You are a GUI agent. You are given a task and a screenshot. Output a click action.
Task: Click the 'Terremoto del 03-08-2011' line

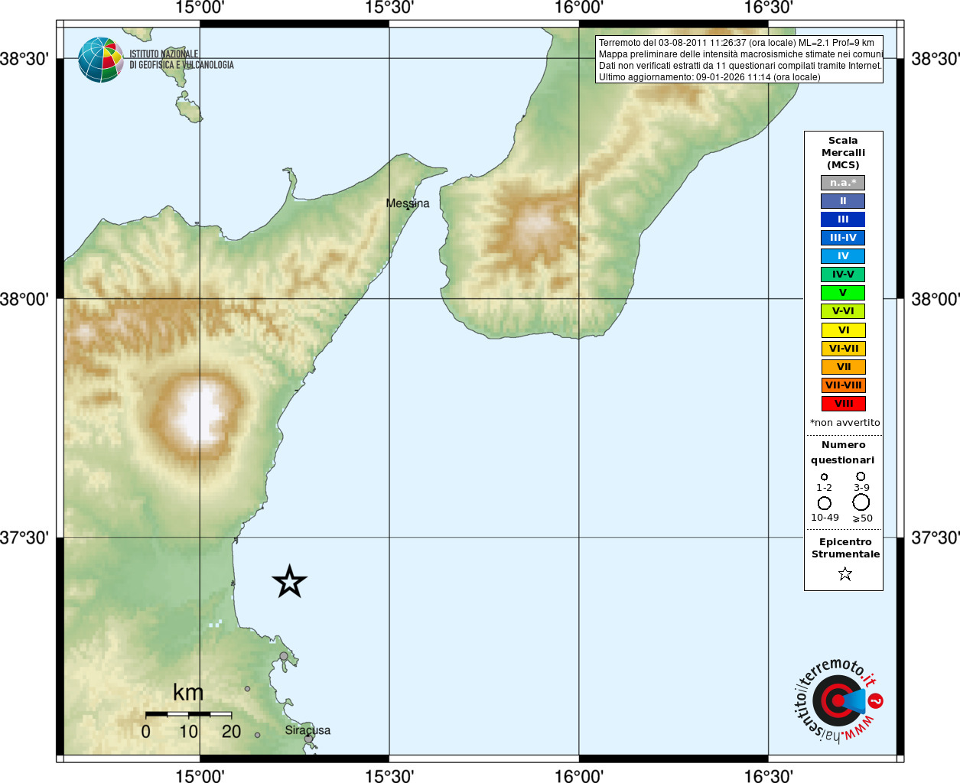pos(737,43)
